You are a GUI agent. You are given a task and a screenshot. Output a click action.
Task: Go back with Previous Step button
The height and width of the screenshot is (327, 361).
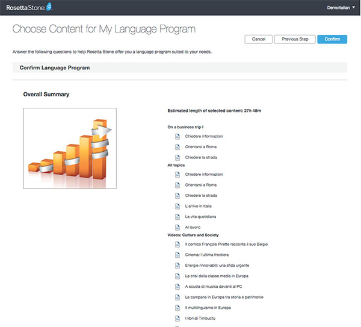[x=295, y=39]
